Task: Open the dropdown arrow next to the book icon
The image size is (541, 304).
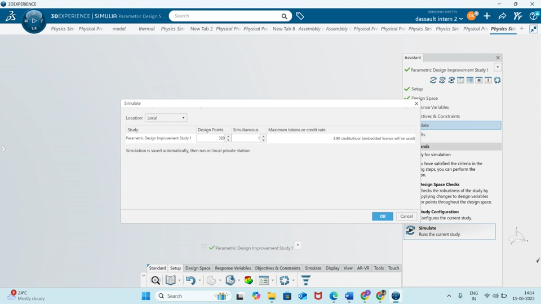Action: tap(179, 280)
